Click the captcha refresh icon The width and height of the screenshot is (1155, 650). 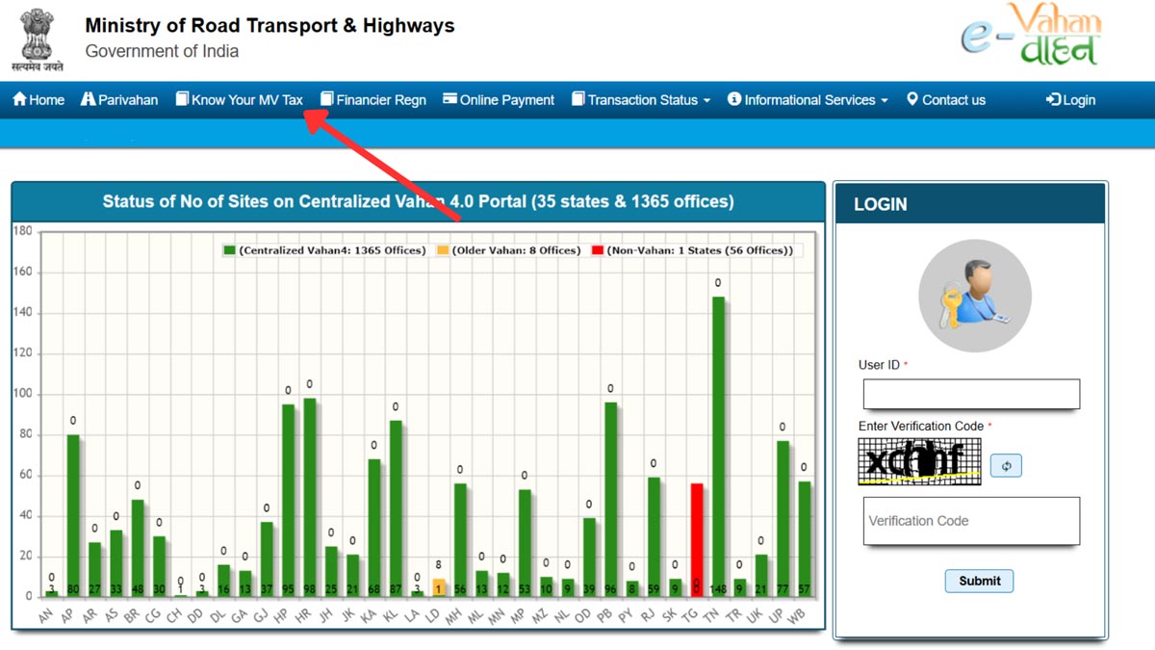click(x=1005, y=465)
